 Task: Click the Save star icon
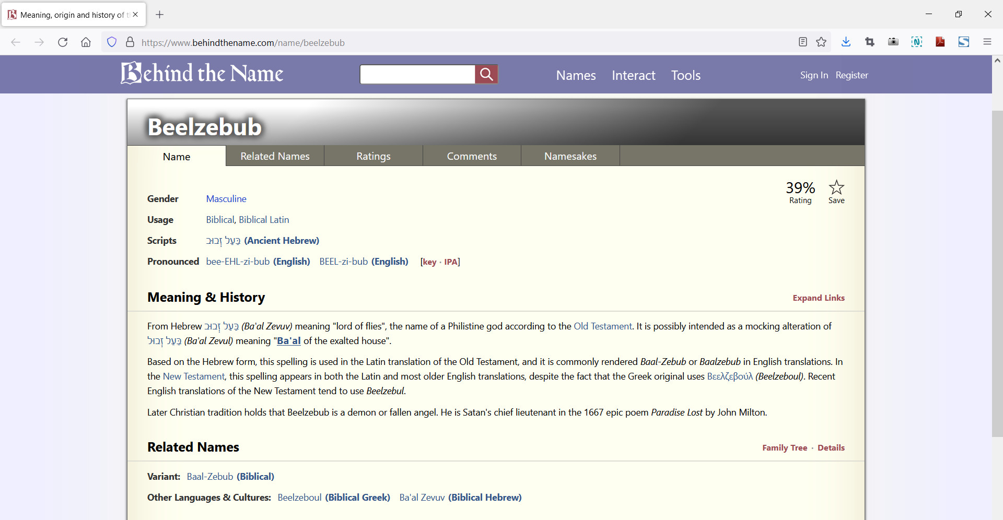point(836,188)
